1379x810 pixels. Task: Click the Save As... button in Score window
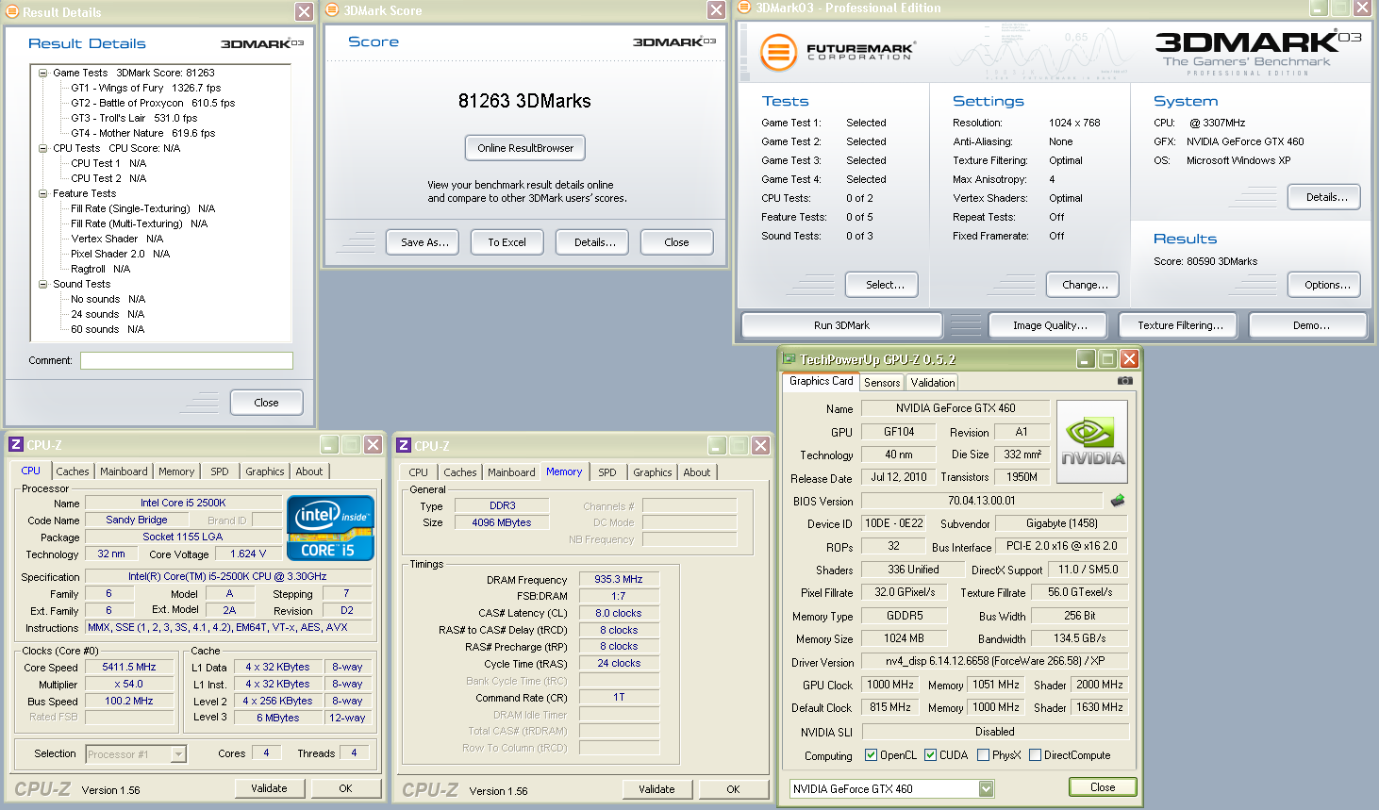click(x=424, y=242)
